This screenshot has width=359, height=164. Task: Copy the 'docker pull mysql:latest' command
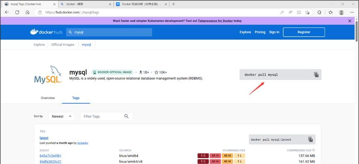(x=311, y=139)
